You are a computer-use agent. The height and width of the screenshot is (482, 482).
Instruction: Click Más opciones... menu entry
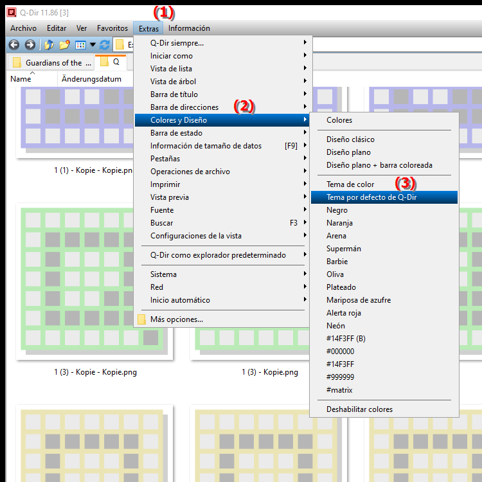[222, 319]
